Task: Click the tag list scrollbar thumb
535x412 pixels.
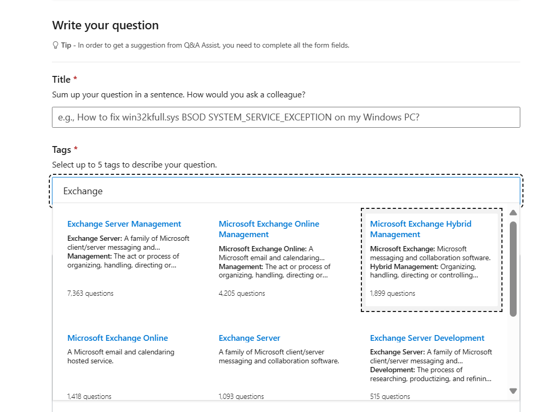Action: coord(513,269)
